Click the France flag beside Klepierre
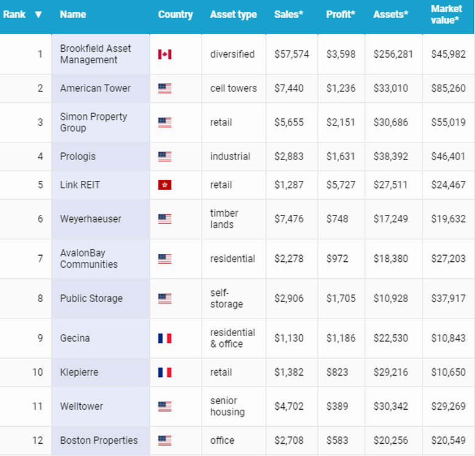 164,372
